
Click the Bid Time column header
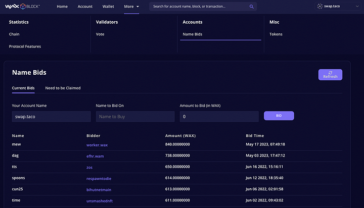point(255,136)
